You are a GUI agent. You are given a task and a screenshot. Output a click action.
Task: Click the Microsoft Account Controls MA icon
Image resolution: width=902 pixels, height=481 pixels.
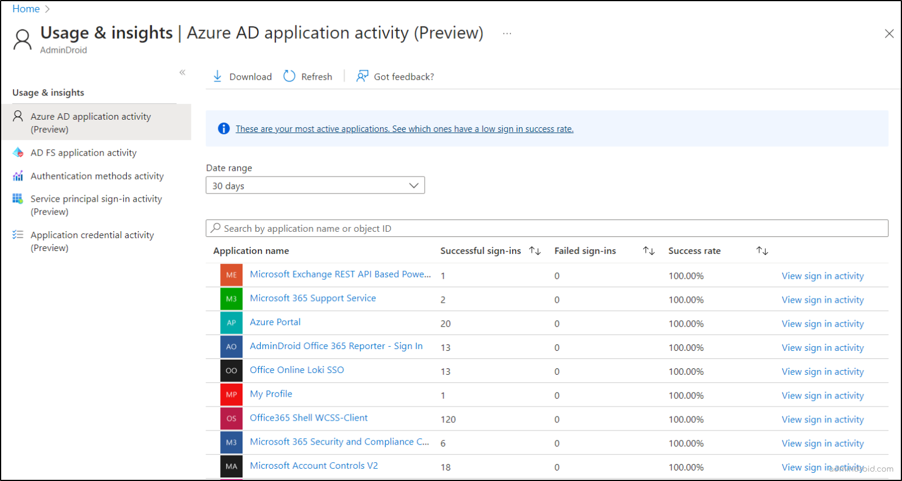pyautogui.click(x=231, y=466)
